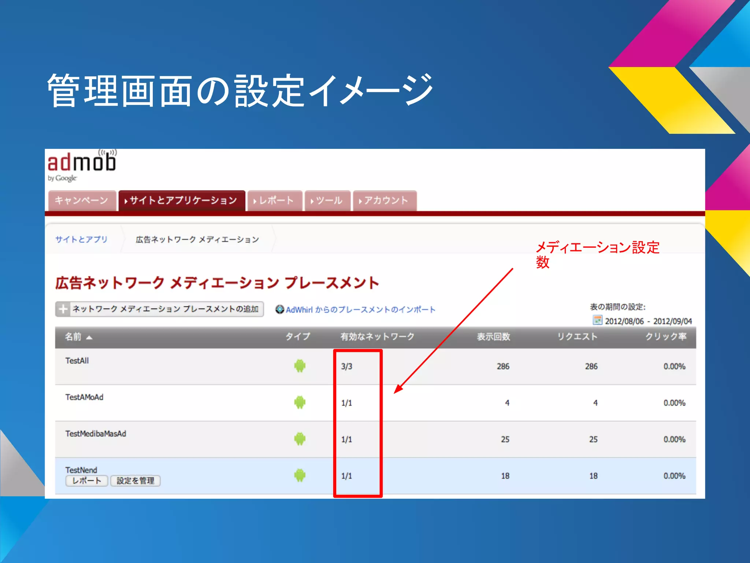The width and height of the screenshot is (750, 563).
Task: Click the AdMob by Google logo
Action: pos(82,166)
